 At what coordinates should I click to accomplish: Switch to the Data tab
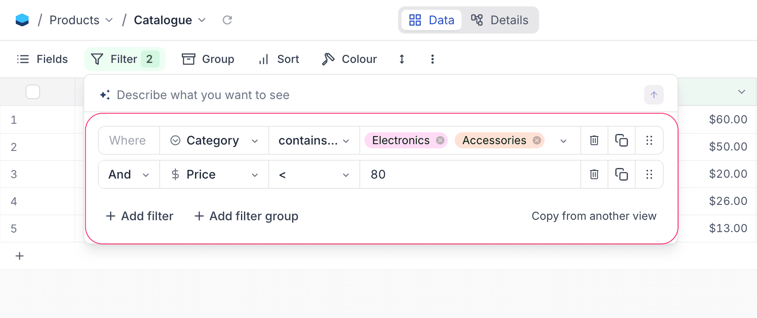coord(432,20)
